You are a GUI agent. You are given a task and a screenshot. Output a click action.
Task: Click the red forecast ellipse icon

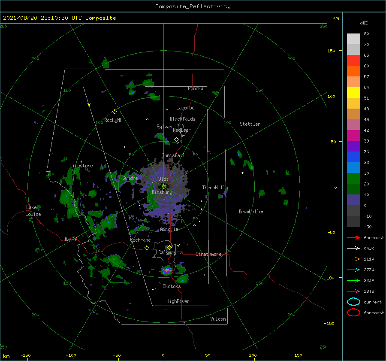pyautogui.click(x=353, y=312)
